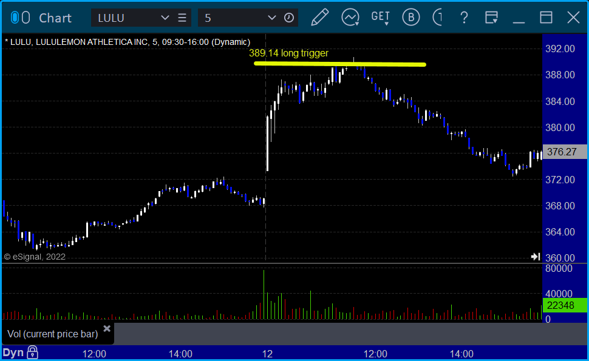Minimize the chart window
Viewport: 589px width, 361px height.
click(x=519, y=22)
